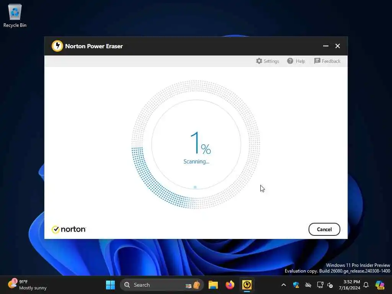
Task: Open File Explorer from the taskbar
Action: [x=213, y=285]
